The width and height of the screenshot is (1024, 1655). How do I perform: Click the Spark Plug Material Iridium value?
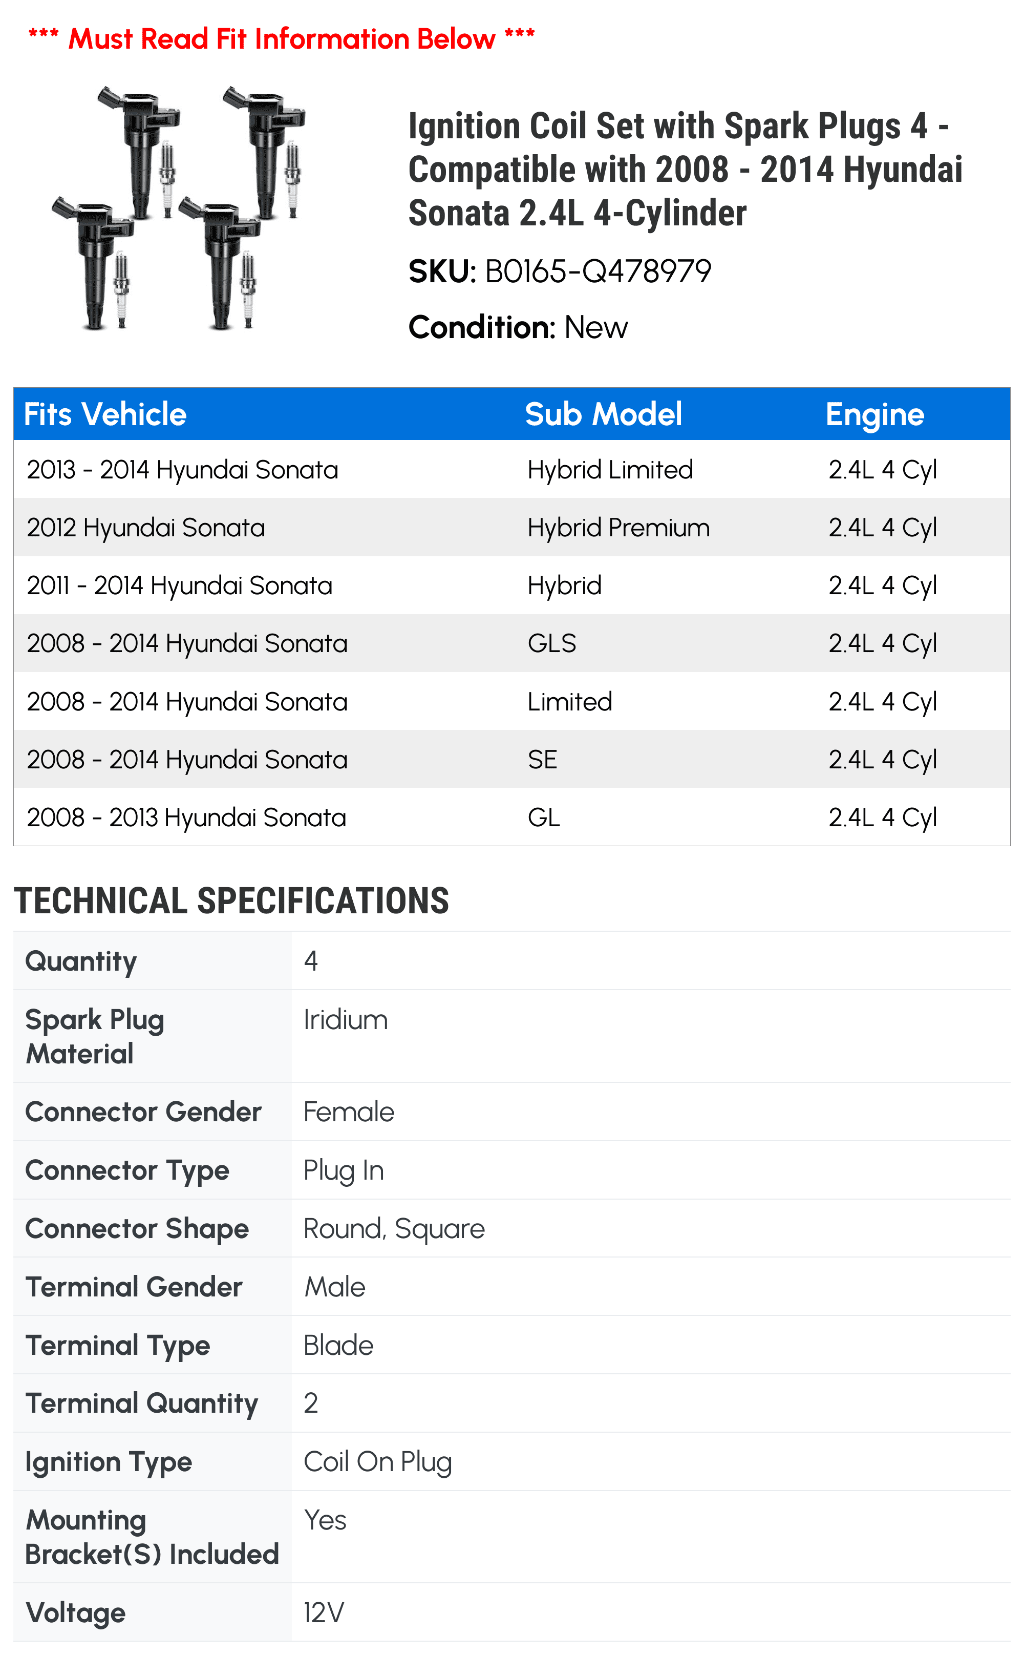point(346,1019)
